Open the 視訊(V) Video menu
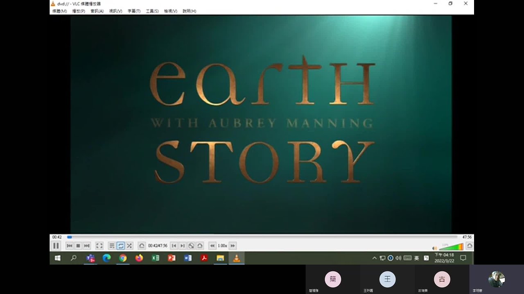This screenshot has height=294, width=524. [x=115, y=11]
